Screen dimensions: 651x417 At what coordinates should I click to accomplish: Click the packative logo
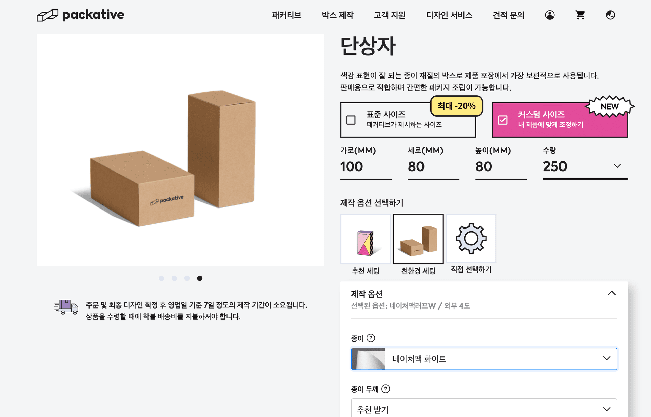80,15
